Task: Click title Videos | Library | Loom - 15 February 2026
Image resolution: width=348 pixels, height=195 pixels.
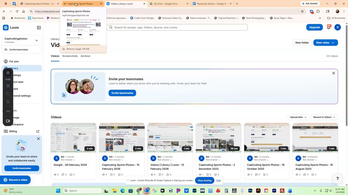Action: tap(167, 167)
